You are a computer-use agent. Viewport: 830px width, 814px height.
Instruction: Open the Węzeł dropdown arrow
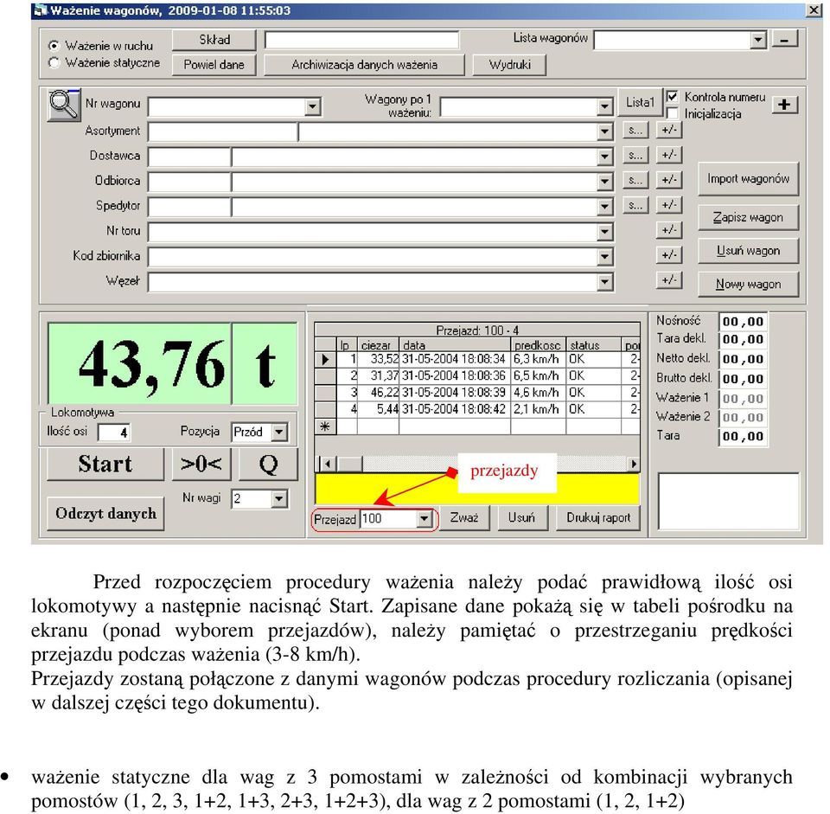coord(604,282)
